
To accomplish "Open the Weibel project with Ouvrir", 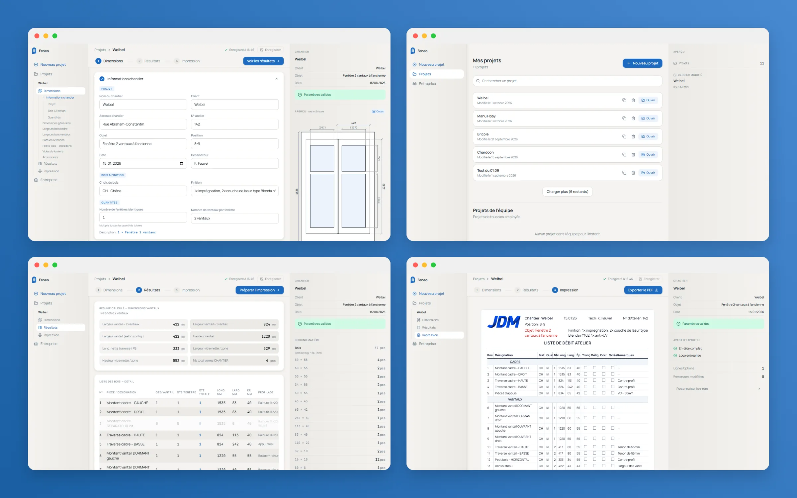I will (648, 100).
